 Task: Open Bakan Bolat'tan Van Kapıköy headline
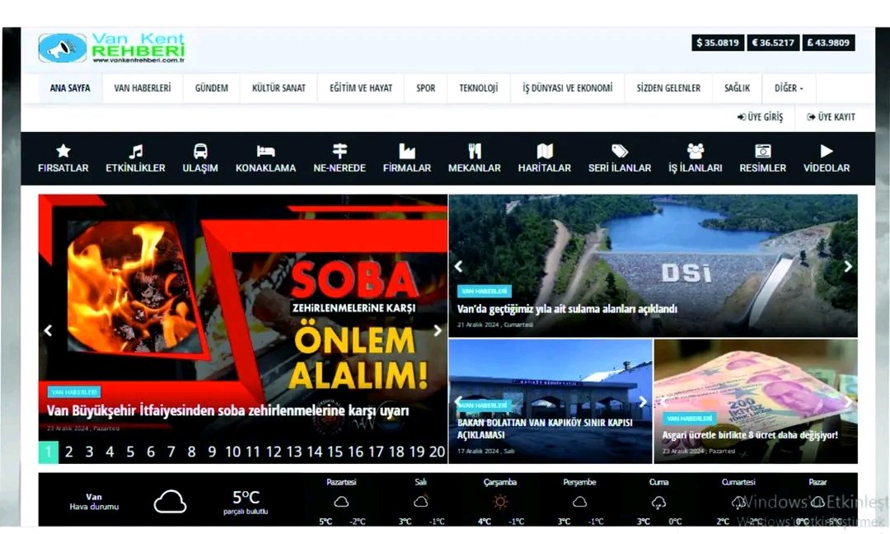pos(545,429)
